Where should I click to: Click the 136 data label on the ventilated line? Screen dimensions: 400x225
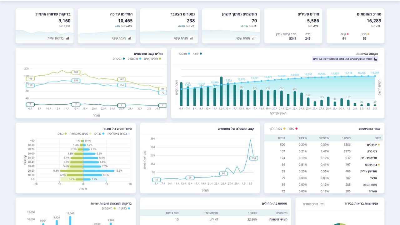click(76, 81)
